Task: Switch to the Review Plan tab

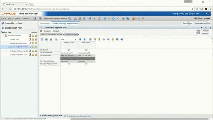Action: point(45,24)
